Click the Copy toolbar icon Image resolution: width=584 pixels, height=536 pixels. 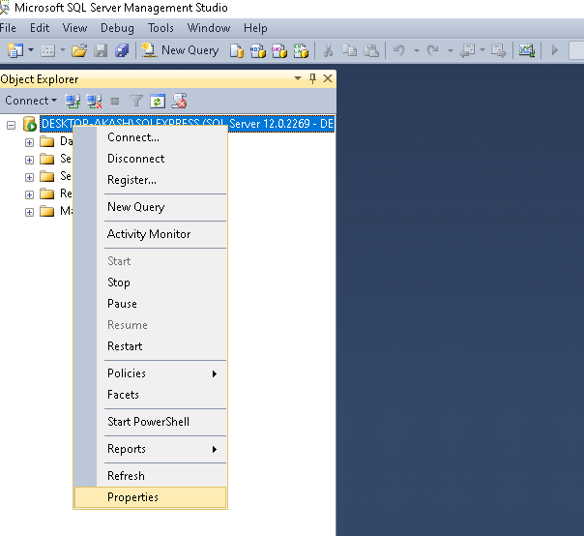pyautogui.click(x=349, y=50)
